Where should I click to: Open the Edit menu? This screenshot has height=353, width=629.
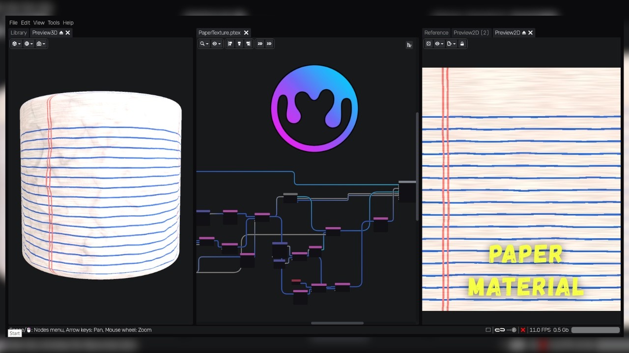pyautogui.click(x=26, y=23)
